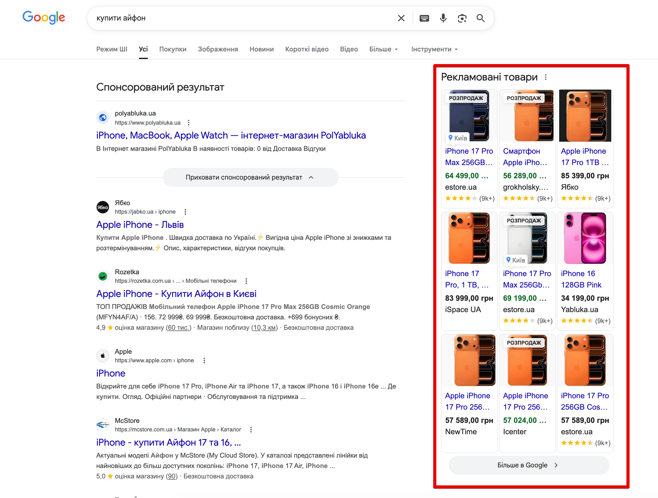Open iPhone 17 Pro Max 256Gb 69 199,00 ad
Screen dimensions: 658x498
pyautogui.click(x=527, y=279)
